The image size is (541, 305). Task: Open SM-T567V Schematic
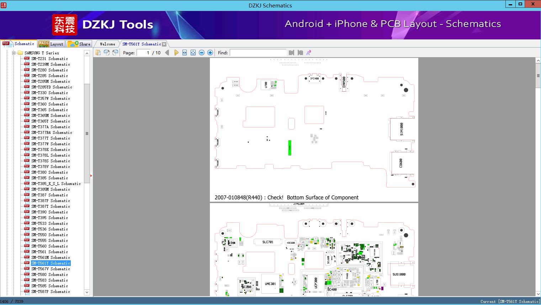click(x=51, y=269)
